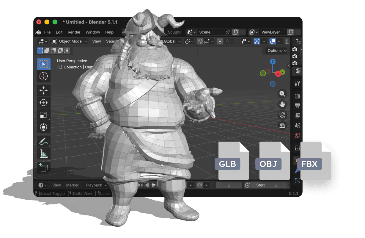Toggle the top outliner render camera icon

click(x=295, y=49)
